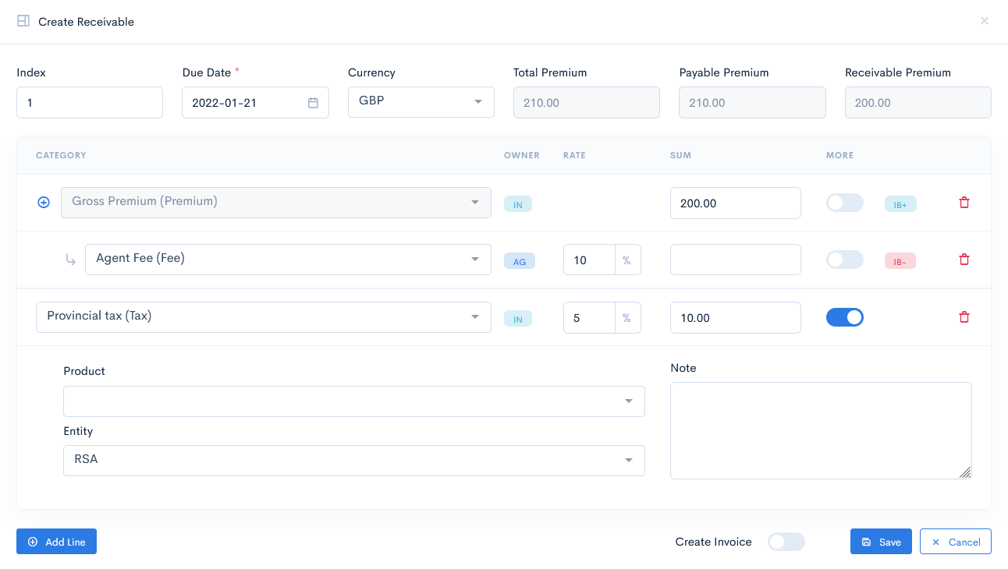Save the receivable
This screenshot has height=569, width=1008.
click(x=881, y=541)
